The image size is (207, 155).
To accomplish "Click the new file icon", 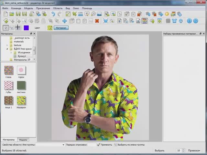I will (5, 14).
